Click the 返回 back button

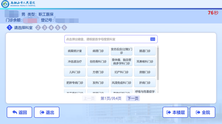tap(19, 112)
